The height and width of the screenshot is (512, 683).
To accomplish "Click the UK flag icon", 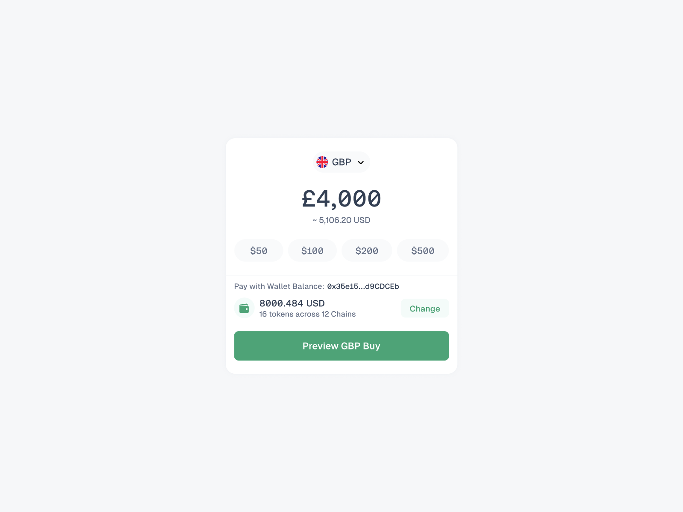I will point(323,162).
